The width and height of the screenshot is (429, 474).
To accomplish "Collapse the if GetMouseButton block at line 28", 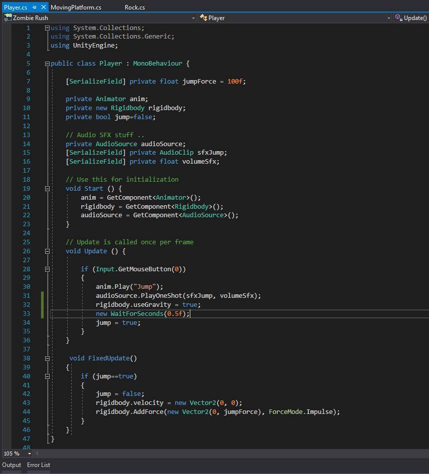I will click(x=47, y=269).
